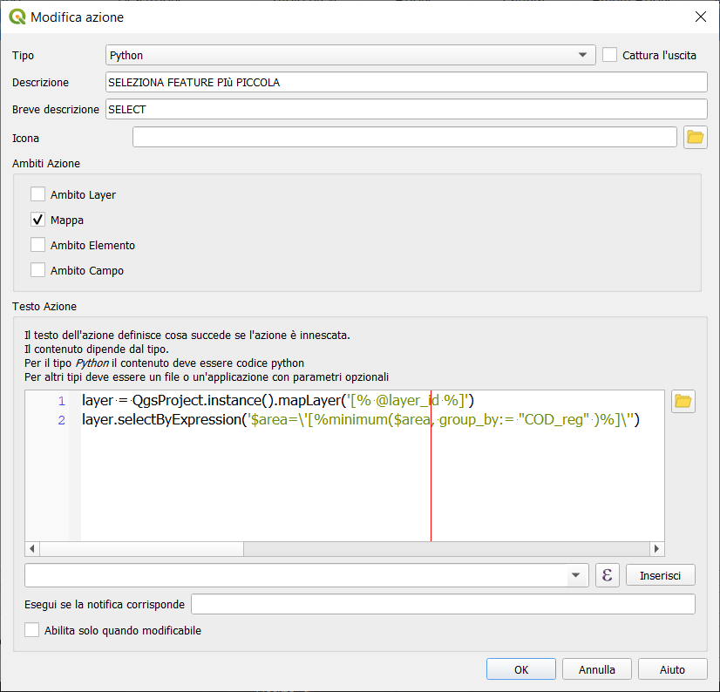The image size is (720, 692).
Task: Check the Ambito Campo option
Action: point(38,271)
